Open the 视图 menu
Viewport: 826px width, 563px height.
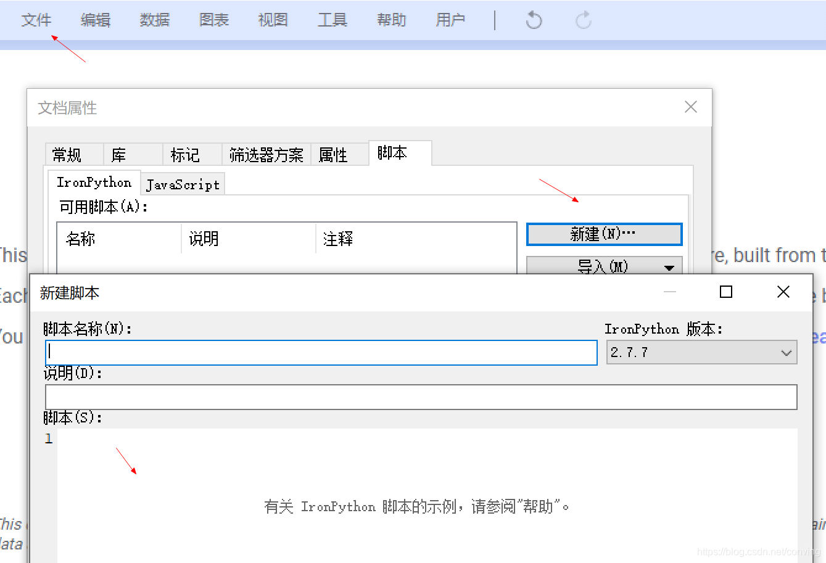(273, 20)
